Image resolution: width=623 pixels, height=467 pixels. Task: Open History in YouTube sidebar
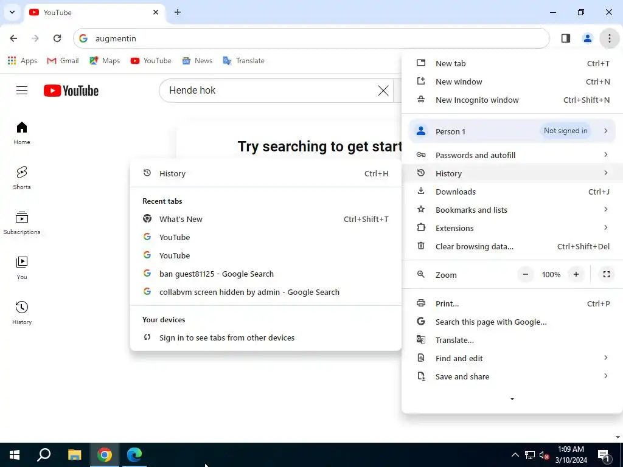pos(22,313)
